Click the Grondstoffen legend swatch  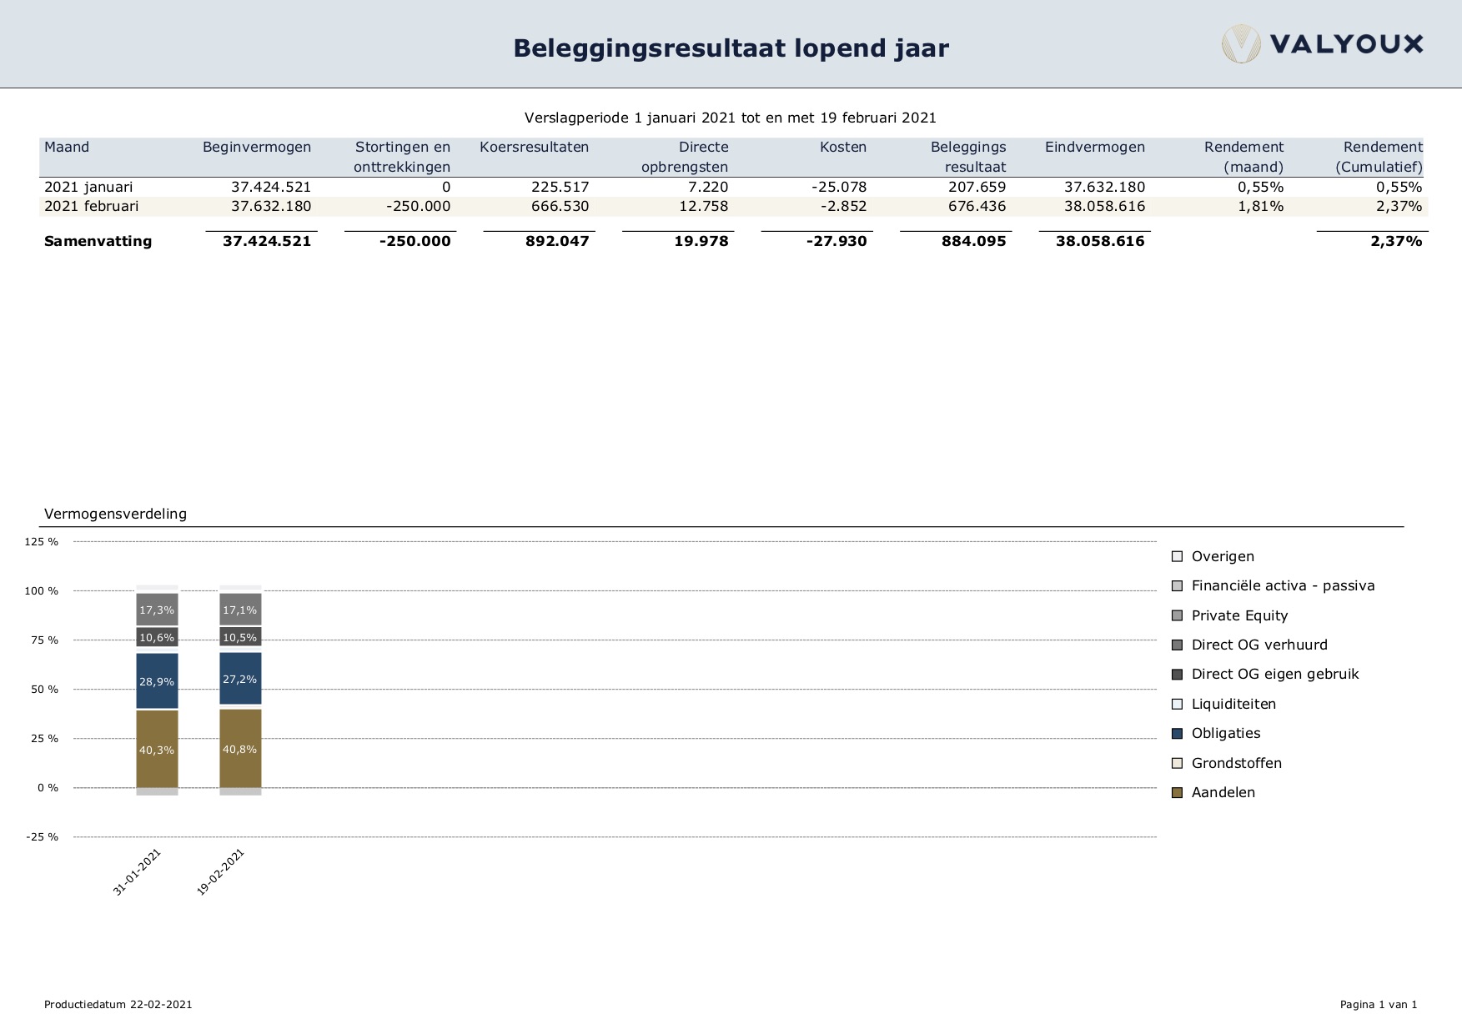(x=1177, y=763)
